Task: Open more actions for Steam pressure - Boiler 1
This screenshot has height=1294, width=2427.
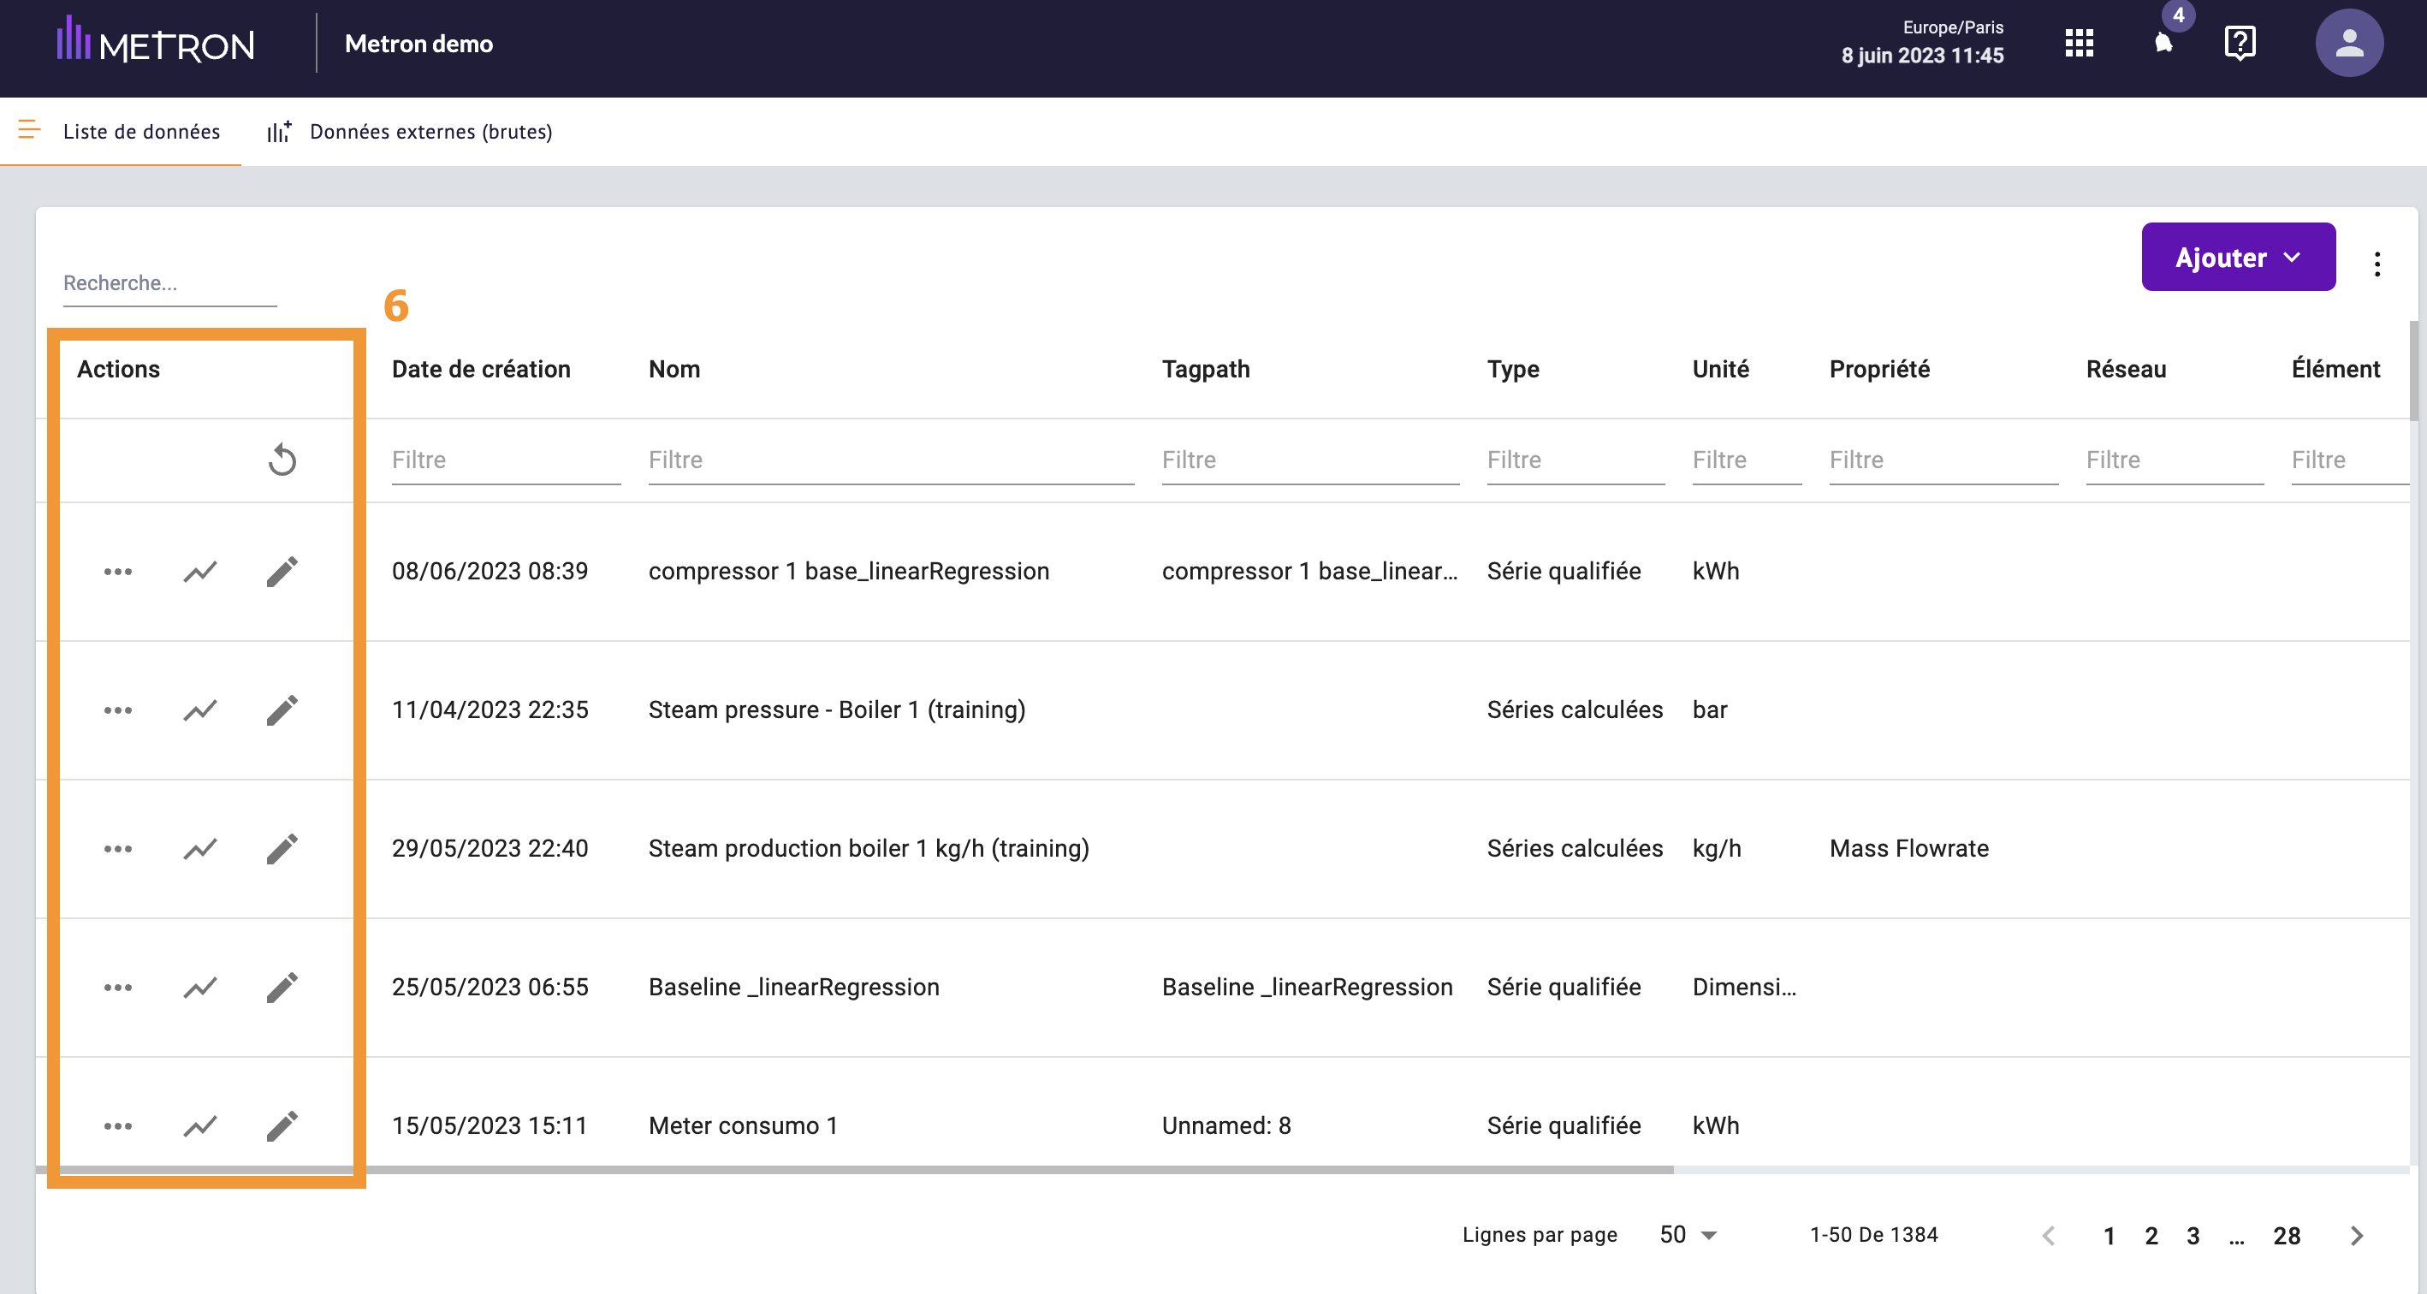Action: [x=118, y=709]
